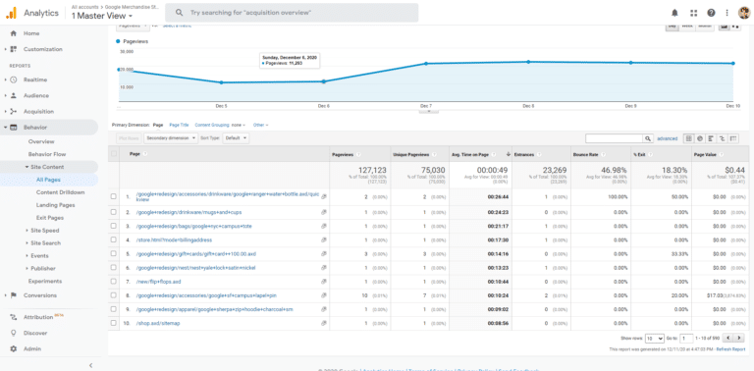Viewport: 754px width, 371px height.
Task: Switch to the Data table view icon
Action: 688,138
